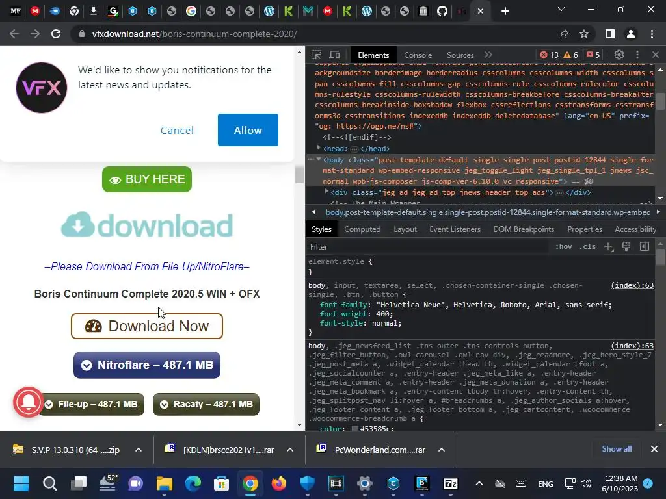Image resolution: width=666 pixels, height=499 pixels.
Task: Toggle the :hov element state panel
Action: pos(564,246)
